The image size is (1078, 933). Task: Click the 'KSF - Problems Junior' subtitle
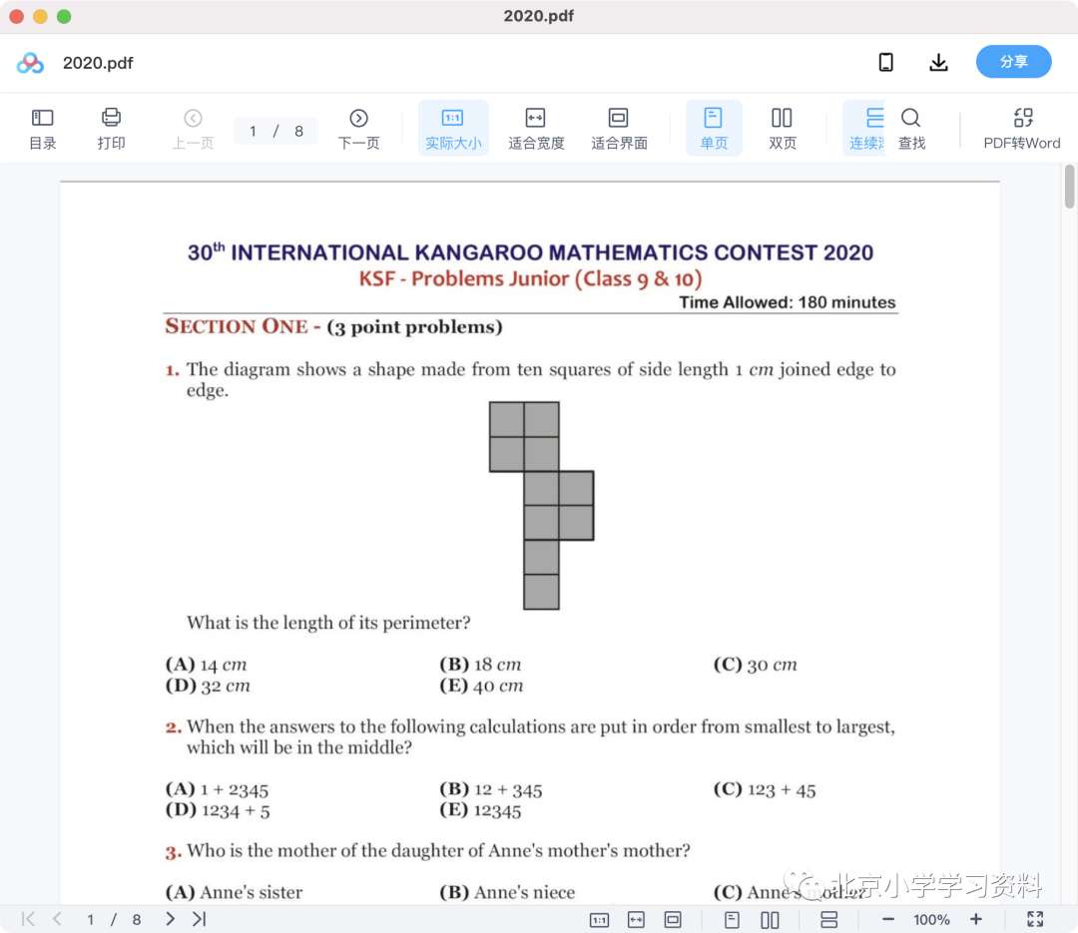coord(530,279)
